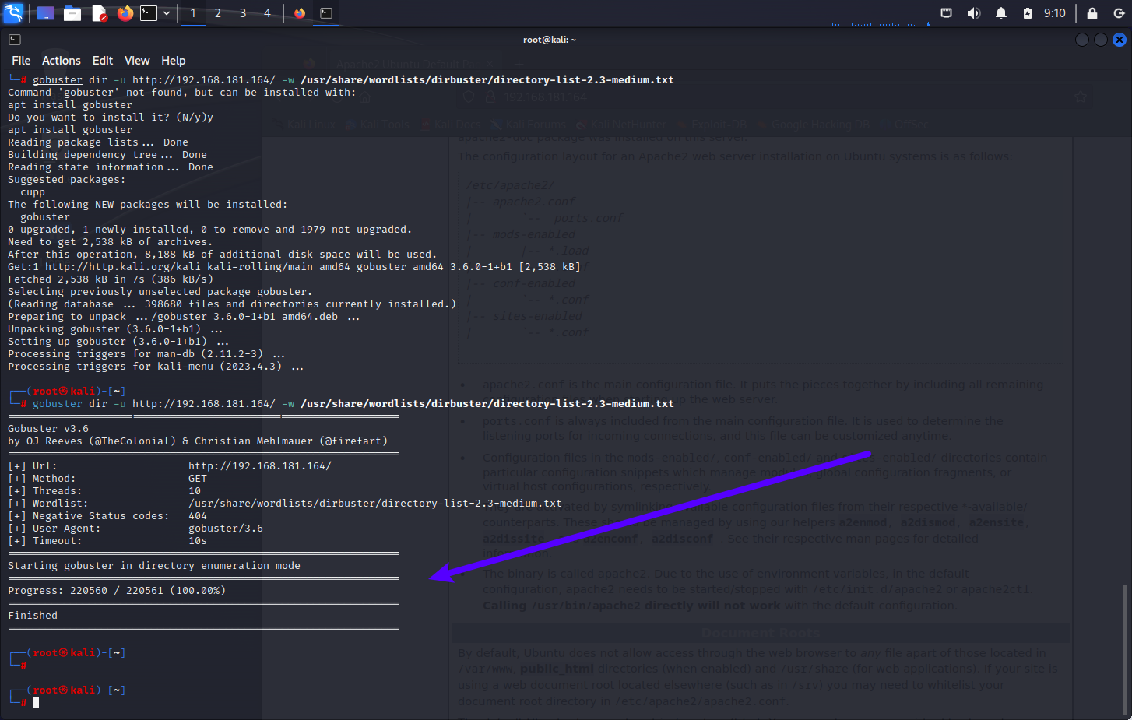1132x720 pixels.
Task: Click the 9:10 clock in panel
Action: tap(1055, 13)
